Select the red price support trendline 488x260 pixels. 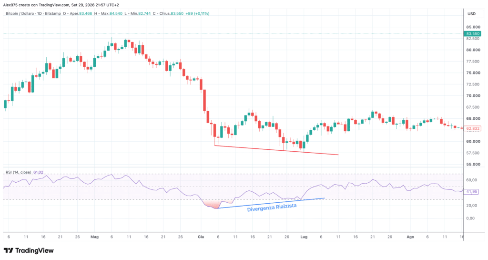coord(276,150)
